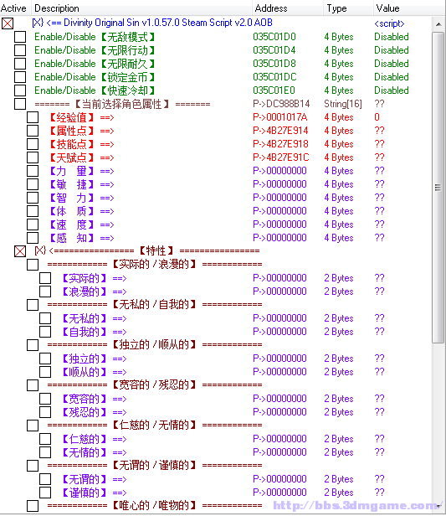
Task: Sort by the Type column header
Action: click(x=348, y=8)
